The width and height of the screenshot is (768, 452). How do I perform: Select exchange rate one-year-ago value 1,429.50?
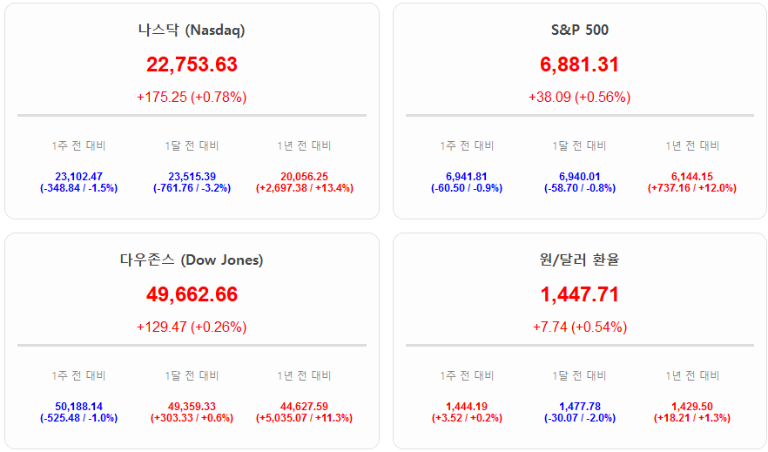(692, 407)
